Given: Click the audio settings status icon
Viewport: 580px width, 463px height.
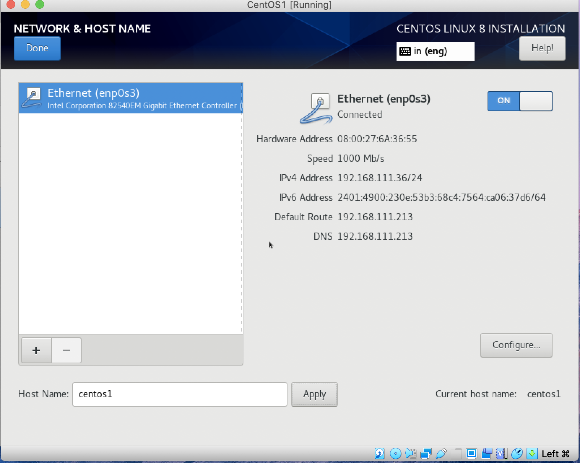Looking at the screenshot, I should click(x=411, y=453).
